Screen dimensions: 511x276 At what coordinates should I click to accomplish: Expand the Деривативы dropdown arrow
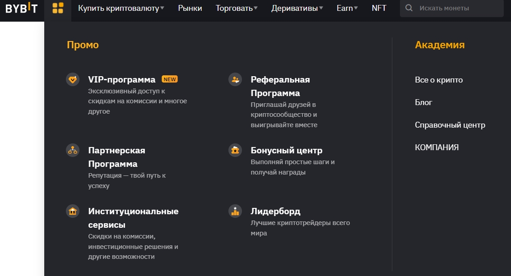point(321,8)
